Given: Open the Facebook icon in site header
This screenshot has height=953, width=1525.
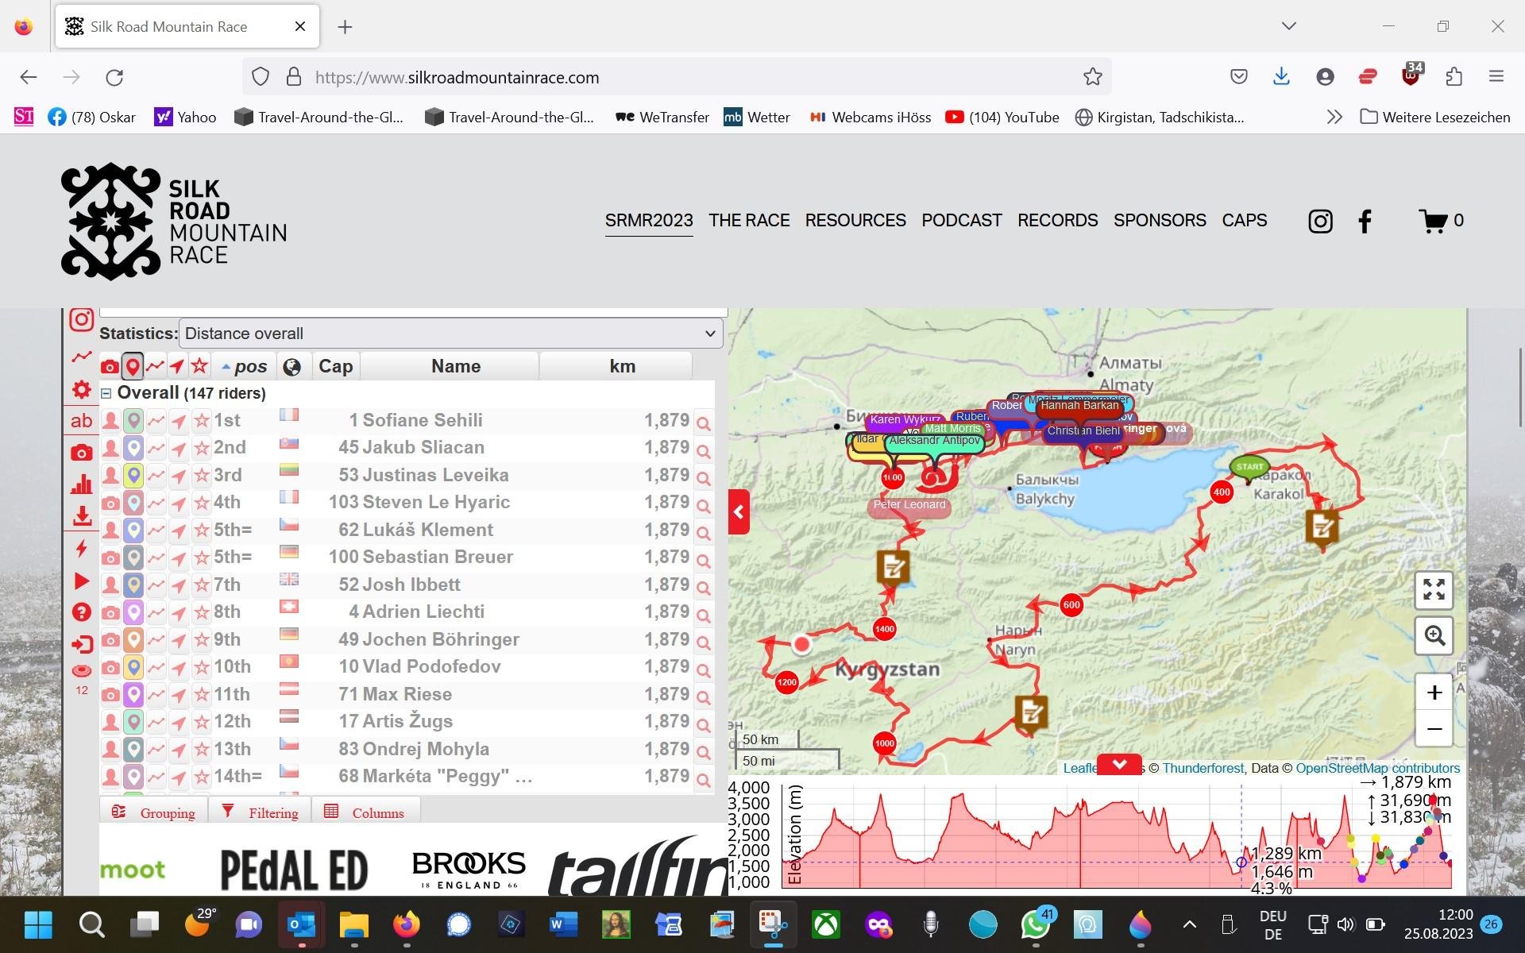Looking at the screenshot, I should tap(1365, 221).
